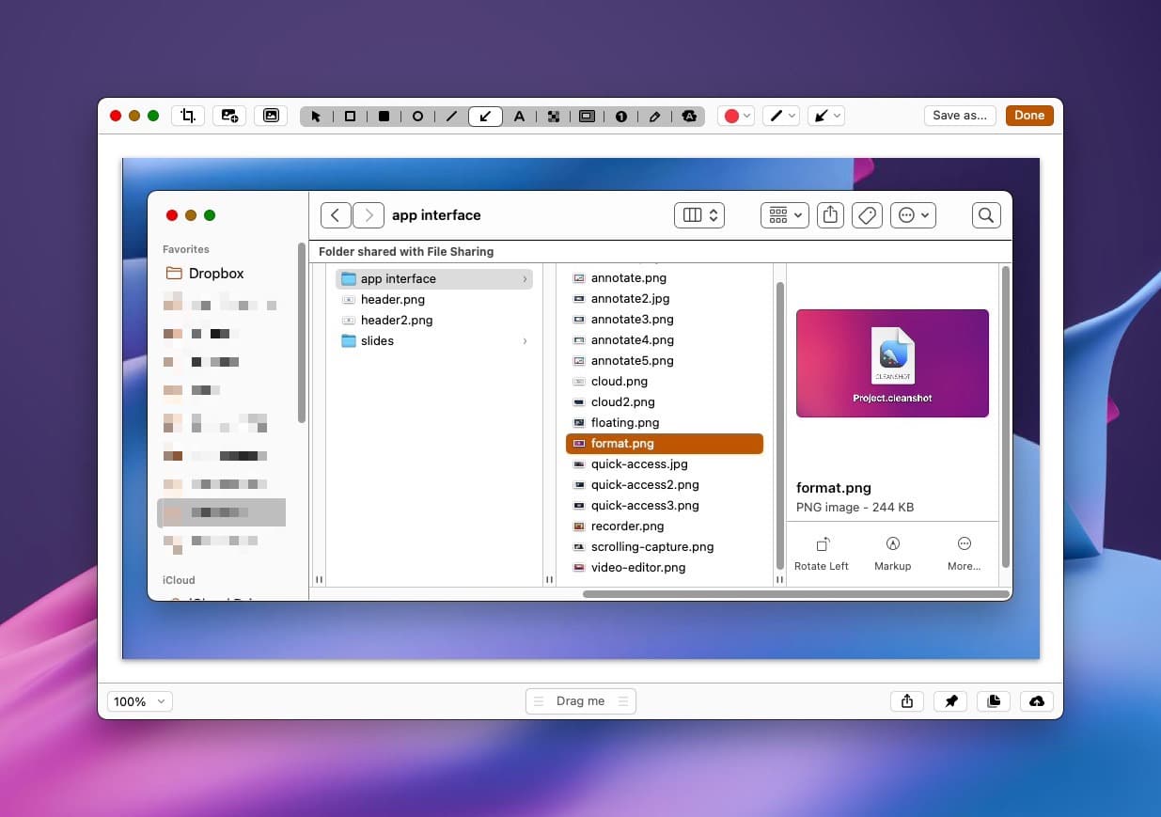The width and height of the screenshot is (1161, 817).
Task: Pick the ellipse shape tool
Action: click(417, 117)
